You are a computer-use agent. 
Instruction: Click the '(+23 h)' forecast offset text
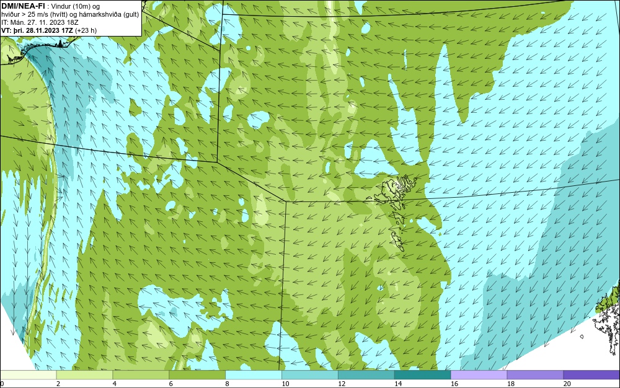coord(86,30)
